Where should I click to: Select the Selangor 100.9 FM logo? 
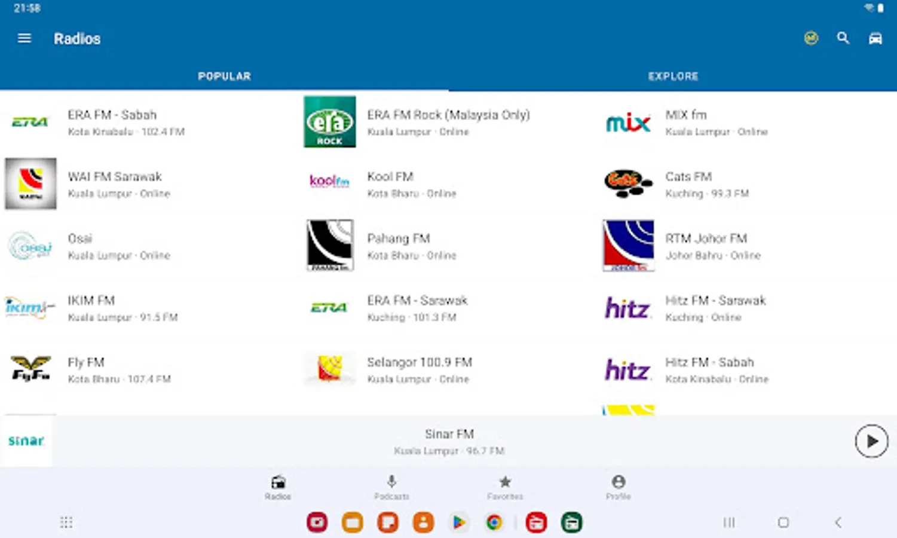tap(330, 369)
